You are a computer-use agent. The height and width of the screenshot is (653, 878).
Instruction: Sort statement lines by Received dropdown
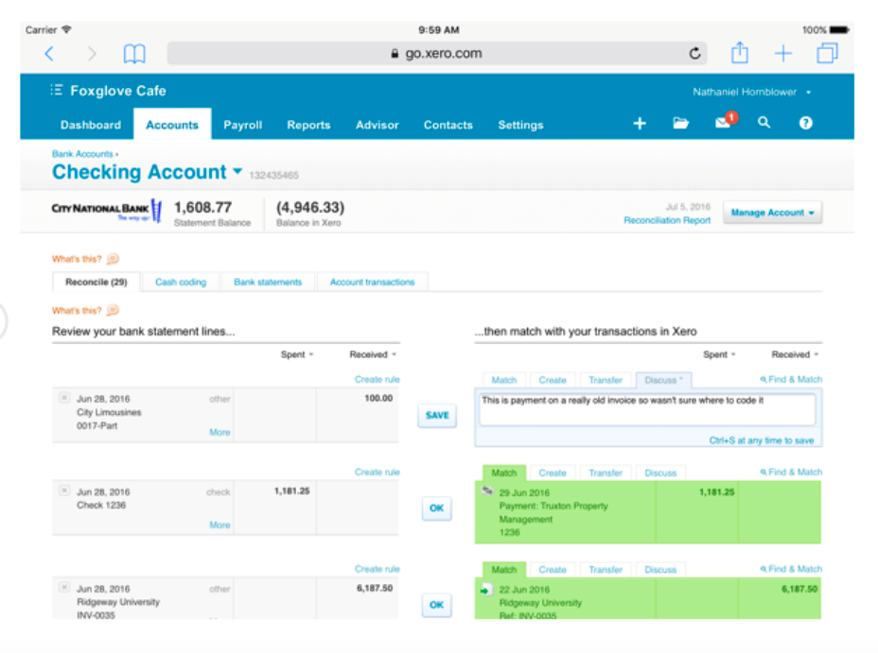pos(373,354)
